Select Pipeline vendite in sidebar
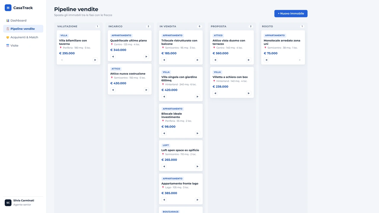 click(x=23, y=29)
